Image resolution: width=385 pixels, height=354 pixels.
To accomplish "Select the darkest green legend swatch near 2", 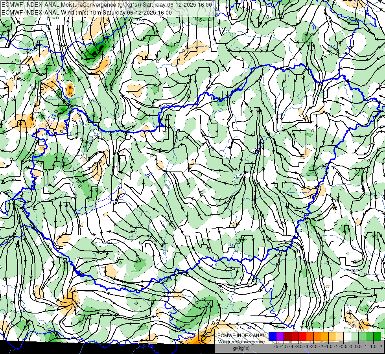I will (377, 336).
